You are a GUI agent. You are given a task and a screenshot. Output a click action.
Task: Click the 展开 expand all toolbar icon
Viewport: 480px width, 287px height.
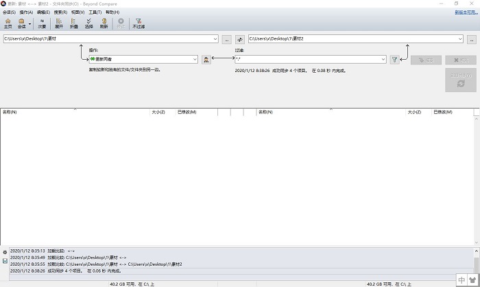(59, 23)
